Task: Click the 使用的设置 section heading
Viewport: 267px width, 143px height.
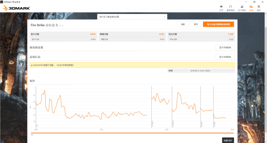Action: point(36,48)
